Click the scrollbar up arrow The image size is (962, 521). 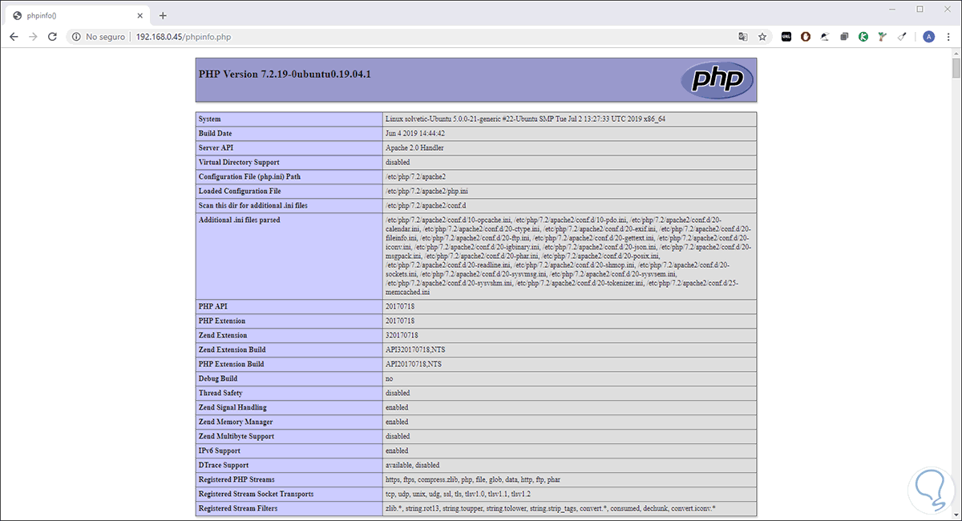[956, 53]
